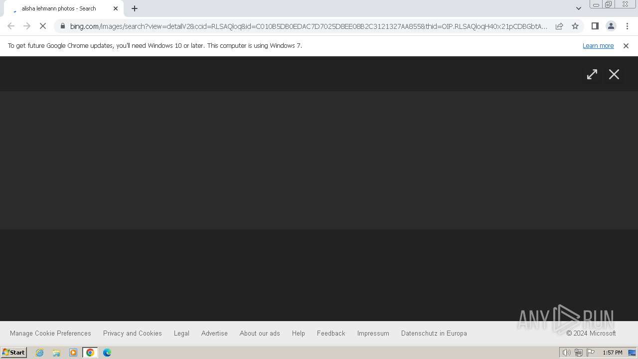638x359 pixels.
Task: Expand the Bing image viewer to fullscreen
Action: (592, 74)
